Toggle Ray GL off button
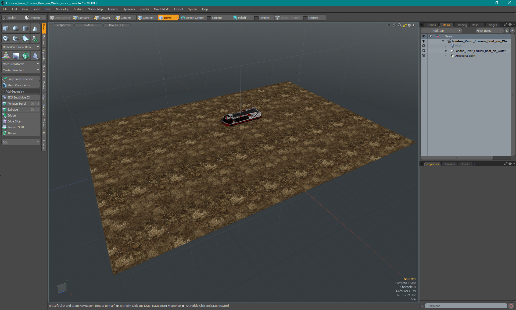 [116, 25]
